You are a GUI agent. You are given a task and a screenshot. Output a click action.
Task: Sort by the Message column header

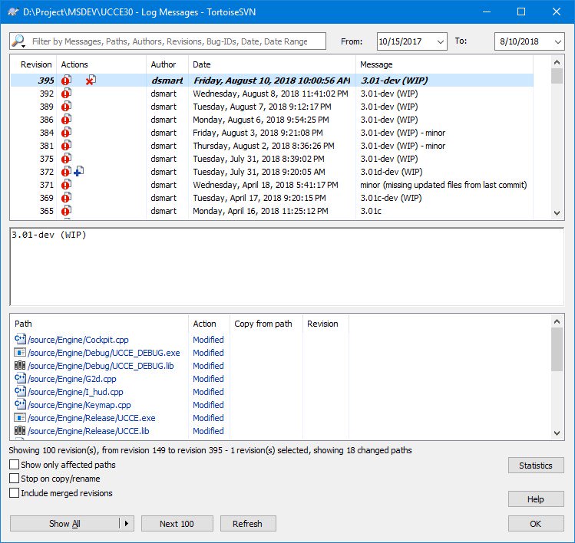444,64
